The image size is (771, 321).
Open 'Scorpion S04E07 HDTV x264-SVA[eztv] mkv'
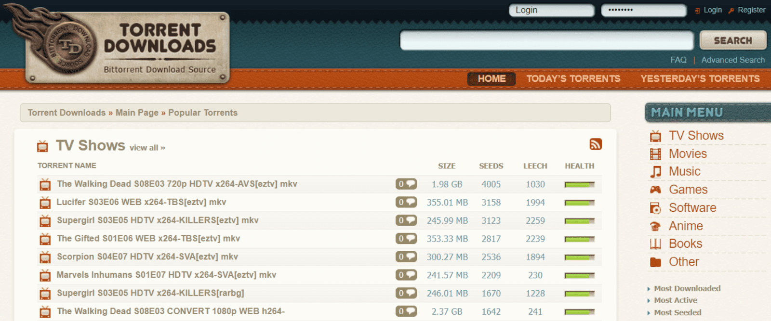147,257
